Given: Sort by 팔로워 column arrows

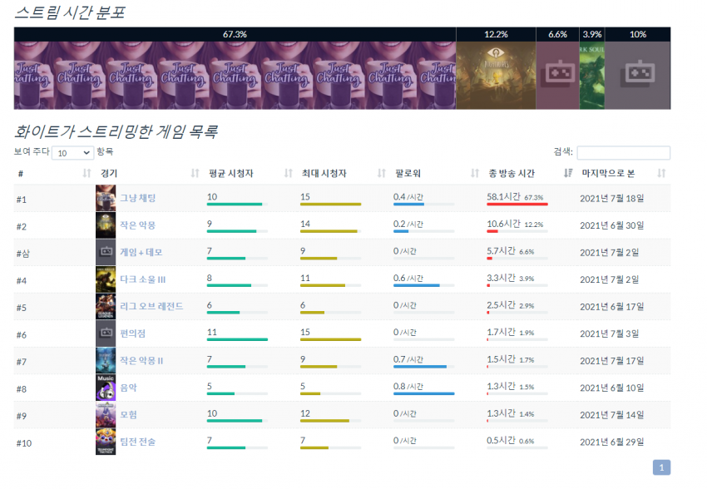Looking at the screenshot, I should [x=475, y=174].
